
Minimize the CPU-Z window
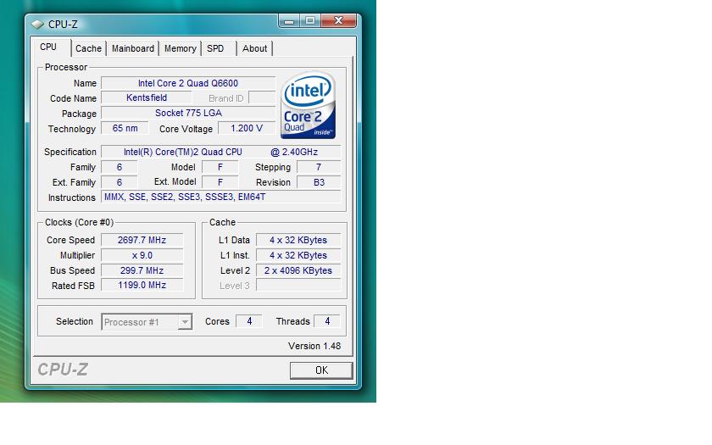(289, 21)
